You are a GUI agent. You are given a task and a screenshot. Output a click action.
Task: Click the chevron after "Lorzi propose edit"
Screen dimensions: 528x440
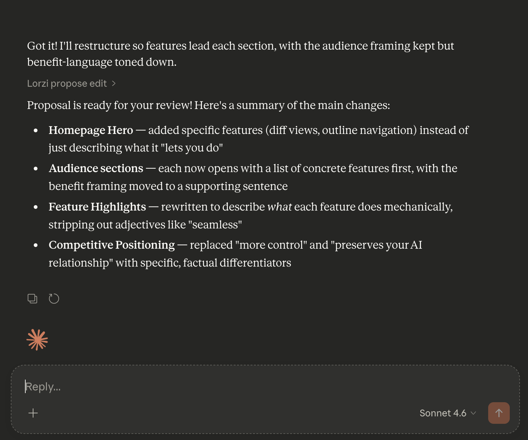(x=114, y=83)
